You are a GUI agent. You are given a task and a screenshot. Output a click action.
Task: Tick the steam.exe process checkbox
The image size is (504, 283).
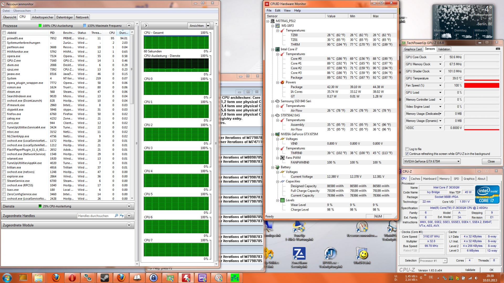[4, 92]
